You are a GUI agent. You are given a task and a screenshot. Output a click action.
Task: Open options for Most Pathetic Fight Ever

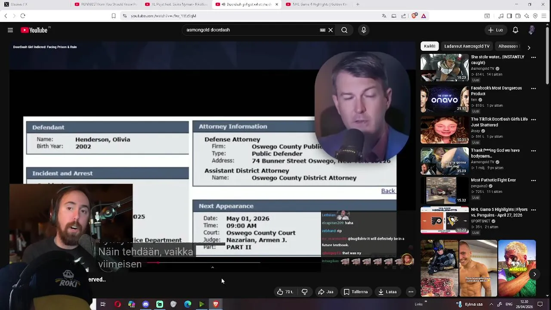533,181
